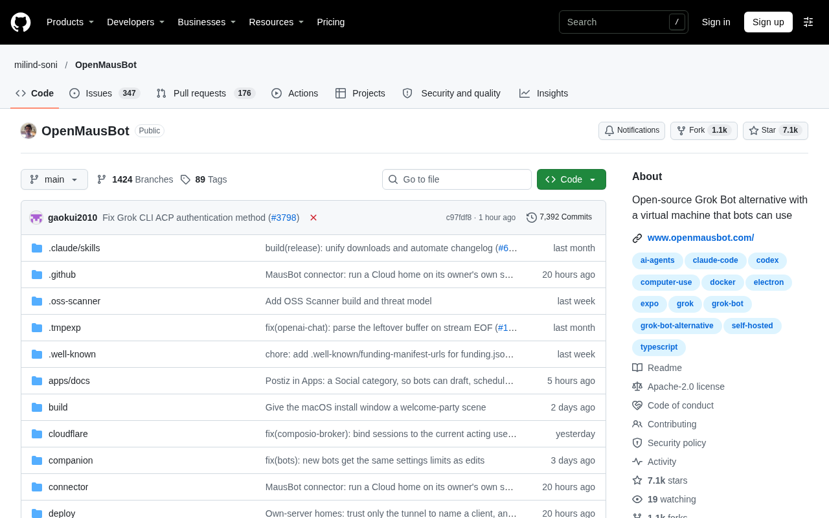Star the OpenMausBot repository
The image size is (829, 518).
pyautogui.click(x=775, y=130)
